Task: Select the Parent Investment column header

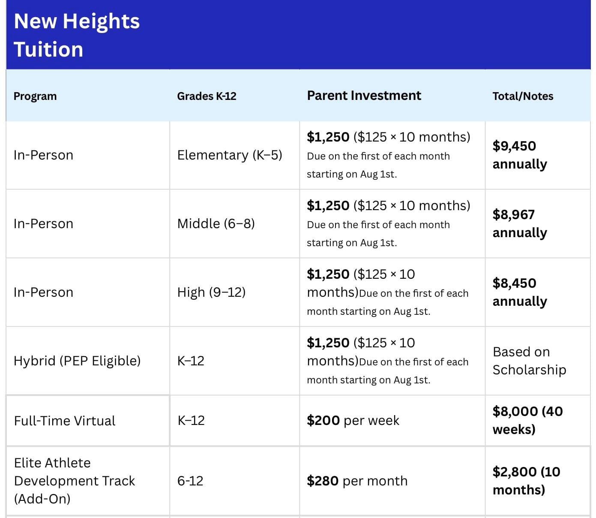Action: pos(364,96)
